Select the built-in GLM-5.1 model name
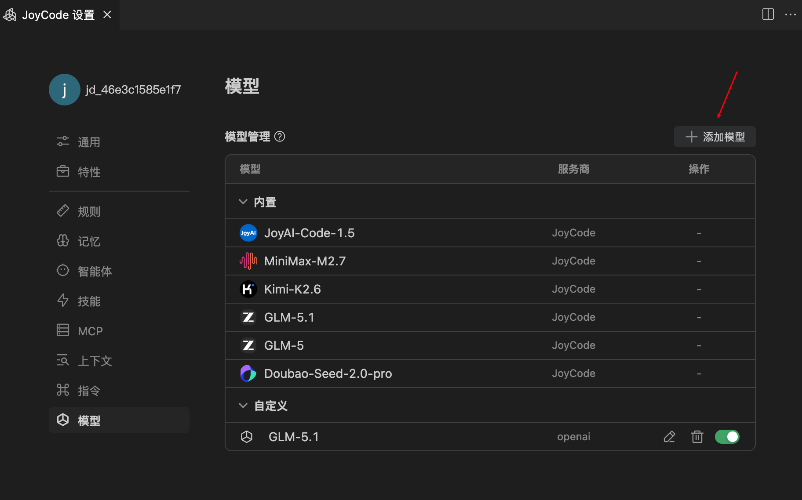 [289, 317]
